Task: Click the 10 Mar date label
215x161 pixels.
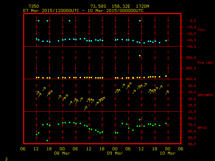Action: click(167, 153)
